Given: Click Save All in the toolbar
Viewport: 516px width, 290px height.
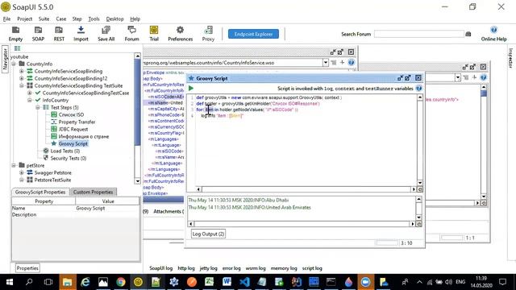Looking at the screenshot, I should (106, 34).
